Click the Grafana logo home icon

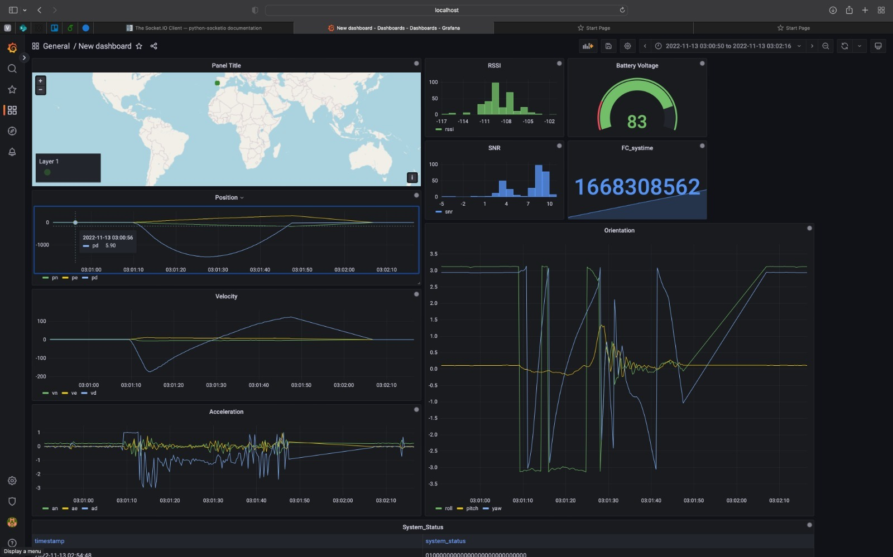(12, 48)
